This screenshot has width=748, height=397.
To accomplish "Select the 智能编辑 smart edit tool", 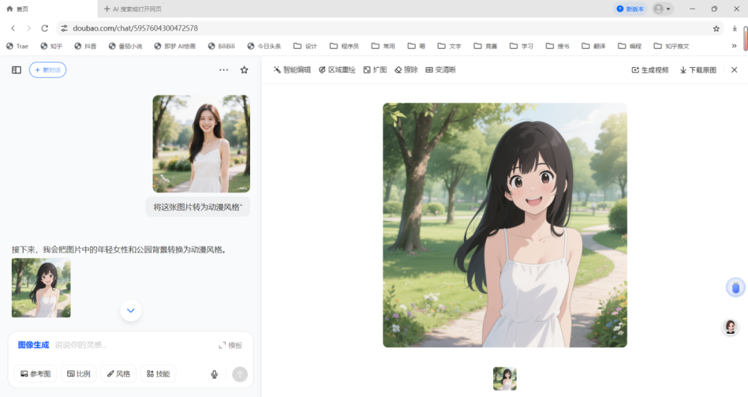I will tap(292, 70).
